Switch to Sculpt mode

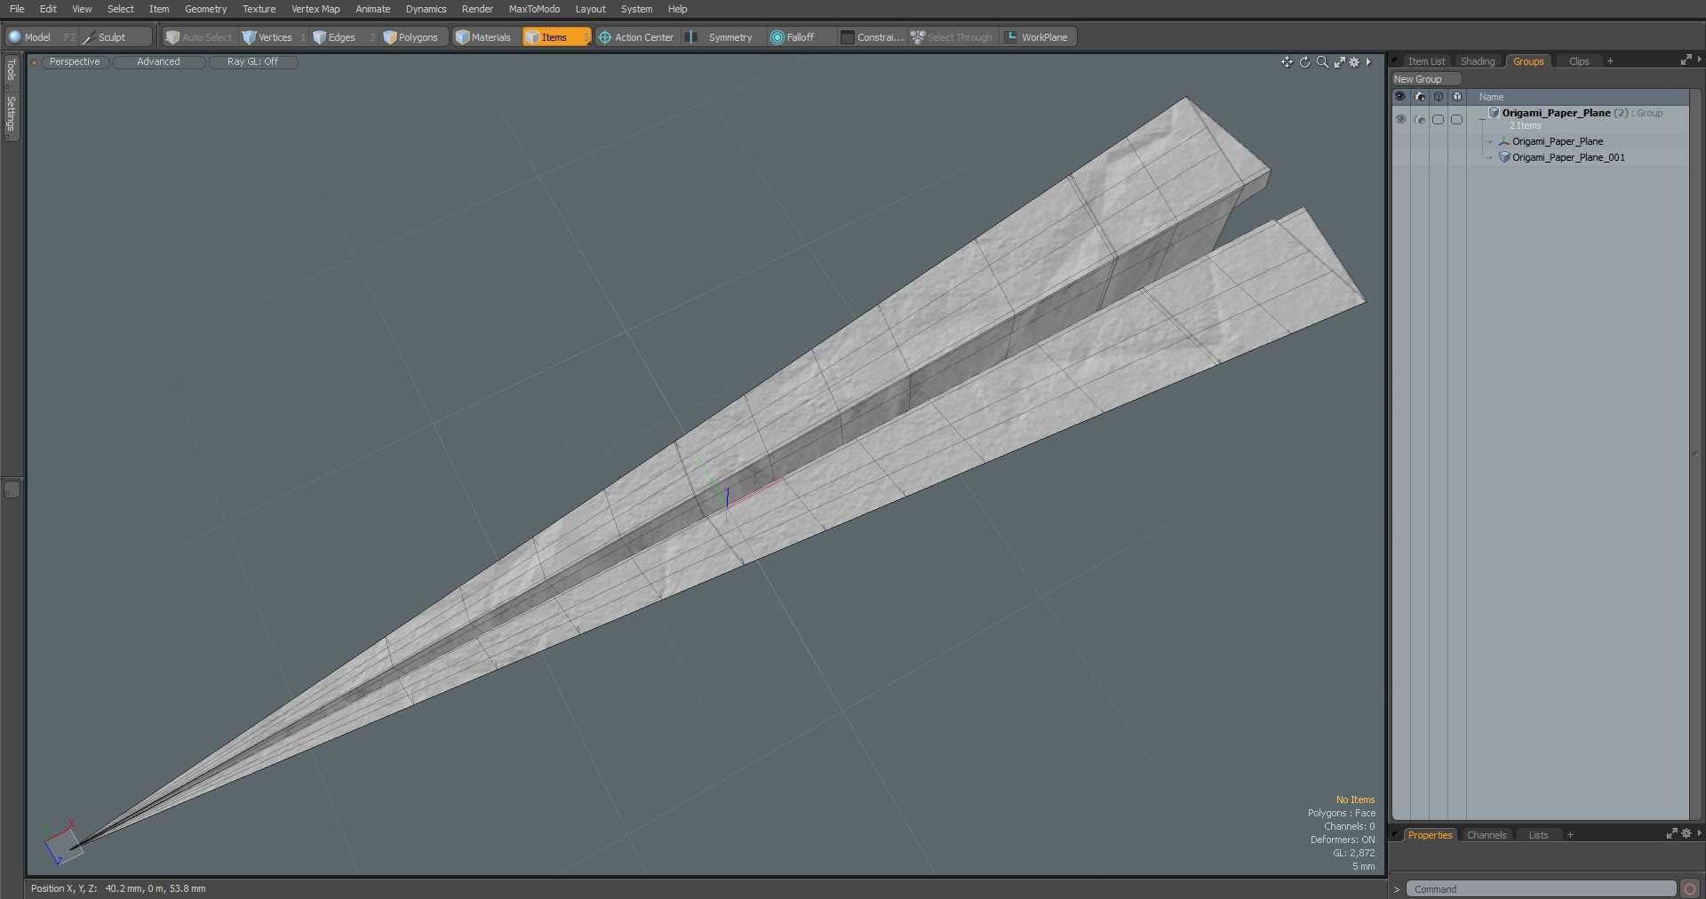[116, 37]
